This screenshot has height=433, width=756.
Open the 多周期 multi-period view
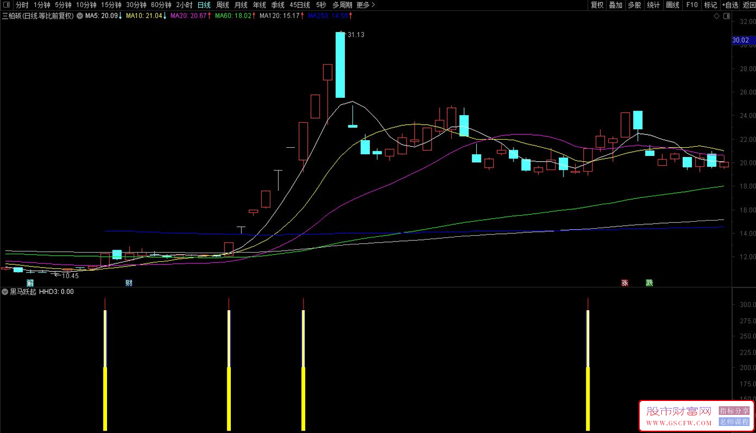[x=343, y=5]
